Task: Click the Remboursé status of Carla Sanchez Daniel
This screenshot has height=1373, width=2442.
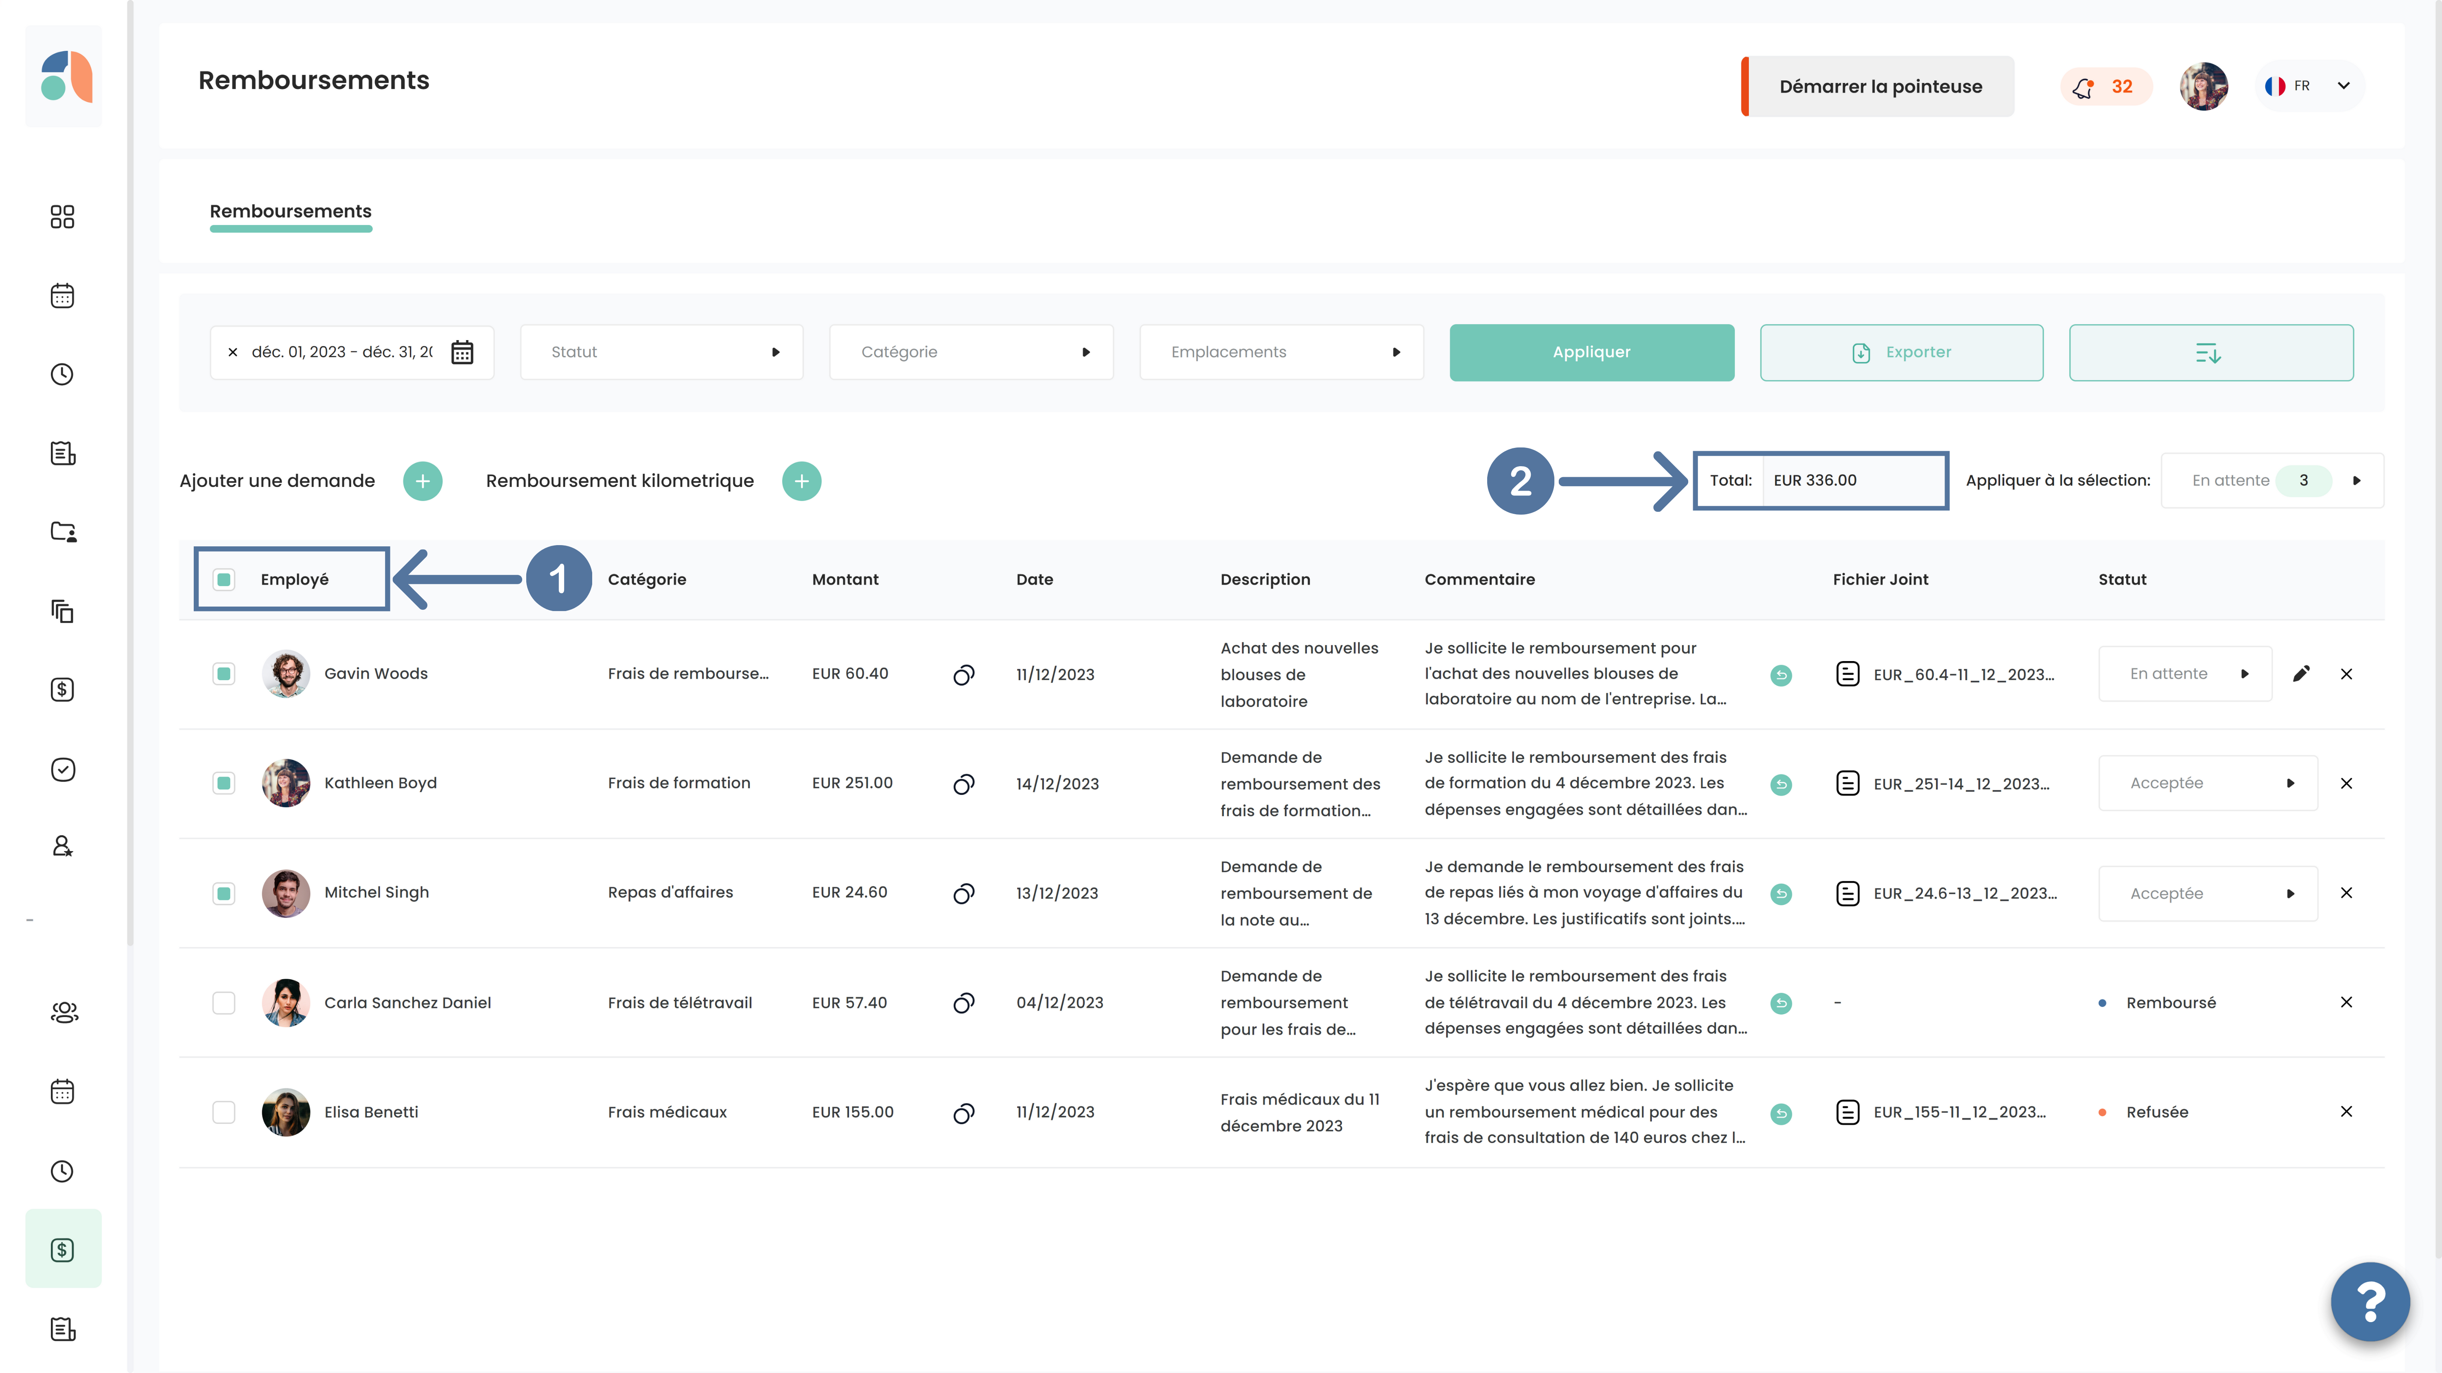Action: tap(2170, 1002)
